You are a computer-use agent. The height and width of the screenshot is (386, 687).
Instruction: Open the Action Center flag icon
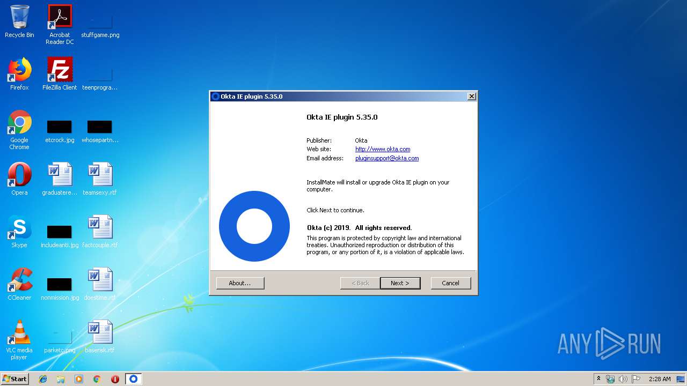[x=636, y=379]
